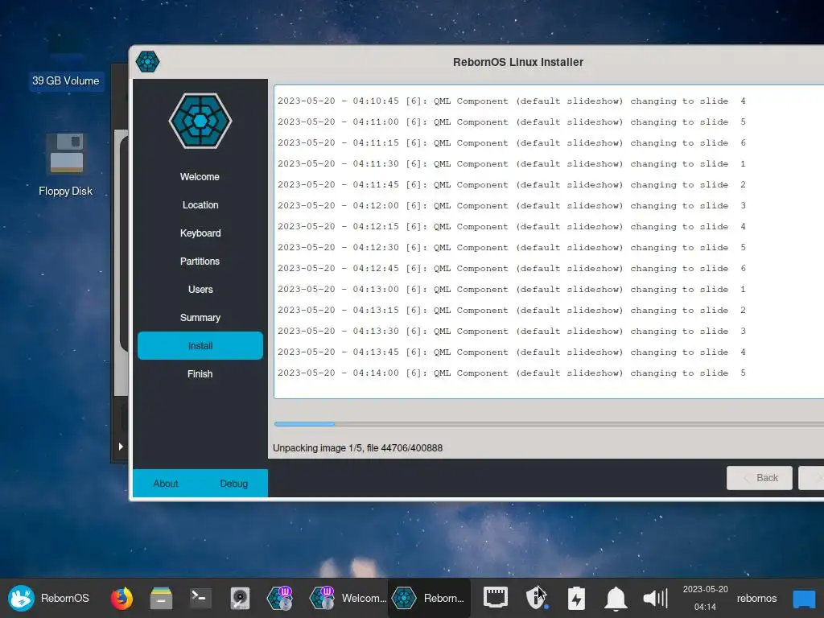Image resolution: width=824 pixels, height=618 pixels.
Task: Open the RebornOS start menu icon
Action: tap(21, 598)
